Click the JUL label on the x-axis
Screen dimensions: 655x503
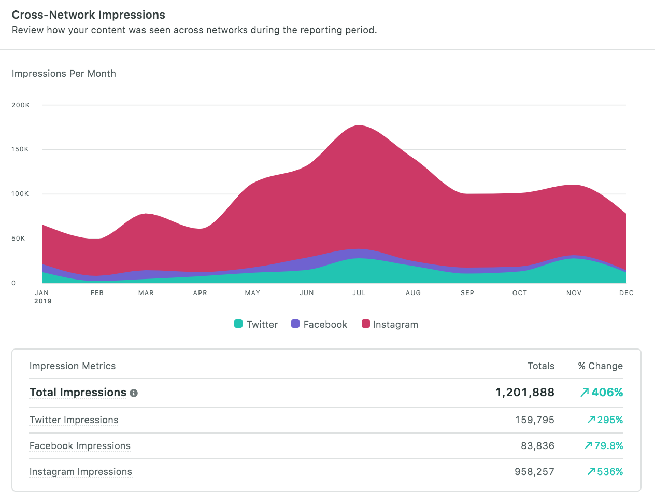click(359, 293)
